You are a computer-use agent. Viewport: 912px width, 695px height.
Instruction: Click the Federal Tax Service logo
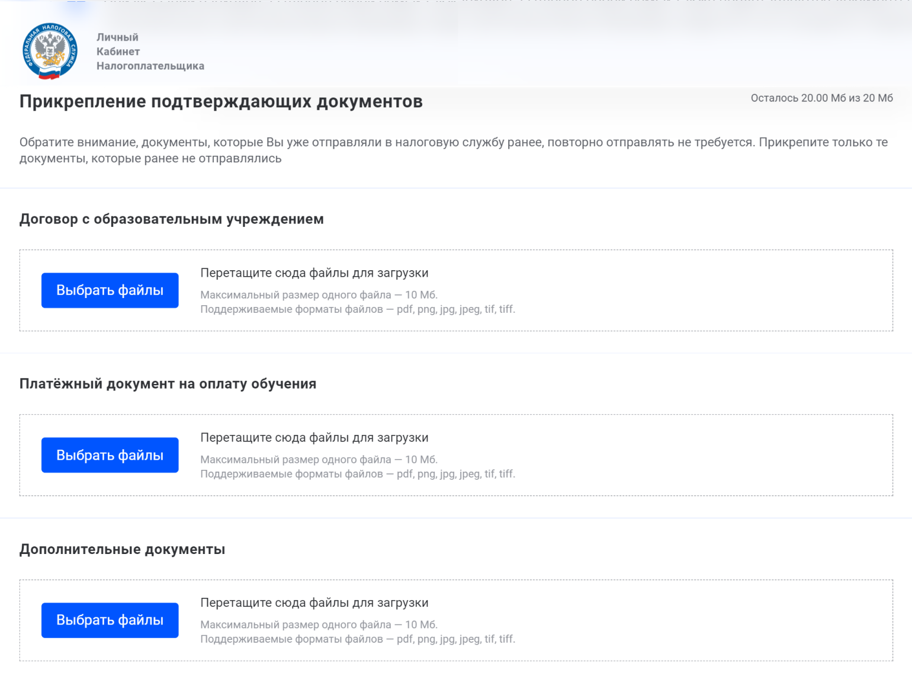50,51
